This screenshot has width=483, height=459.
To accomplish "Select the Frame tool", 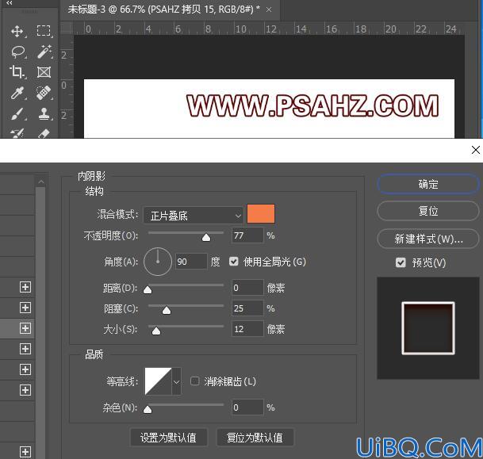I will (44, 72).
